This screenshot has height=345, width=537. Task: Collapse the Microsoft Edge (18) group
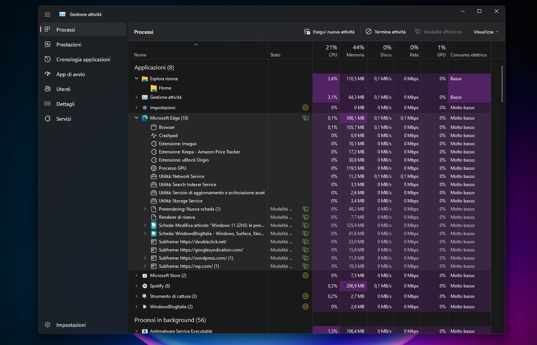pos(136,118)
